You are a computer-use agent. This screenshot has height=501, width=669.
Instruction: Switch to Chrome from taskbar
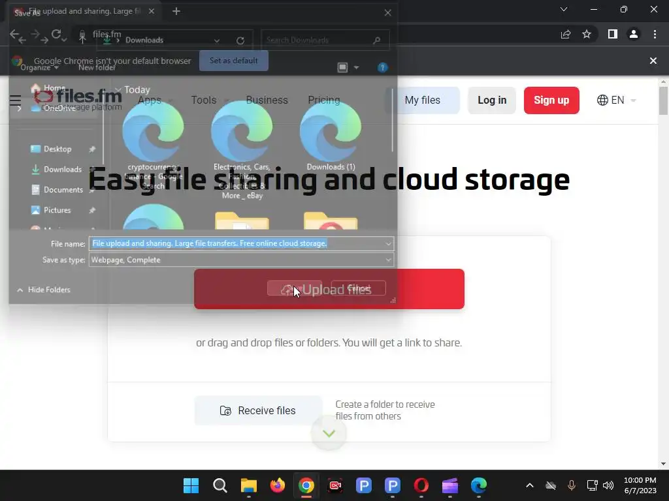click(x=306, y=485)
